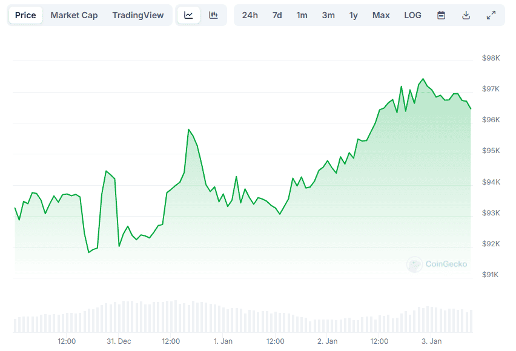
Task: Click the $94K axis label
Action: 491,182
